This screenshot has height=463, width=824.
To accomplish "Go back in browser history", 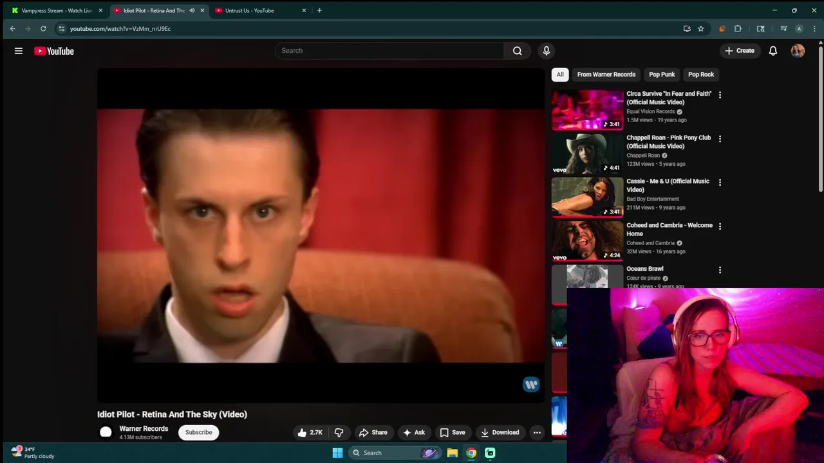I will 12,28.
